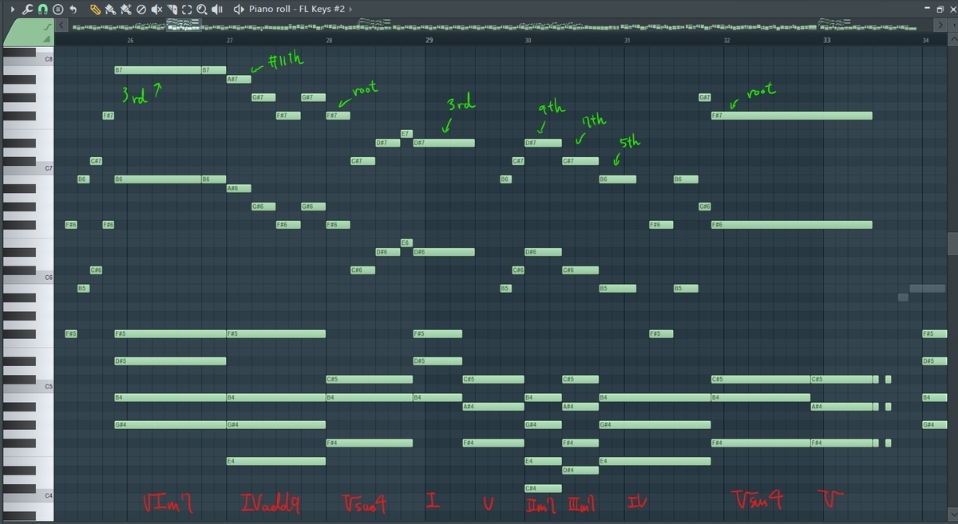
Task: Click bar 29 on the timeline ruler
Action: [429, 40]
